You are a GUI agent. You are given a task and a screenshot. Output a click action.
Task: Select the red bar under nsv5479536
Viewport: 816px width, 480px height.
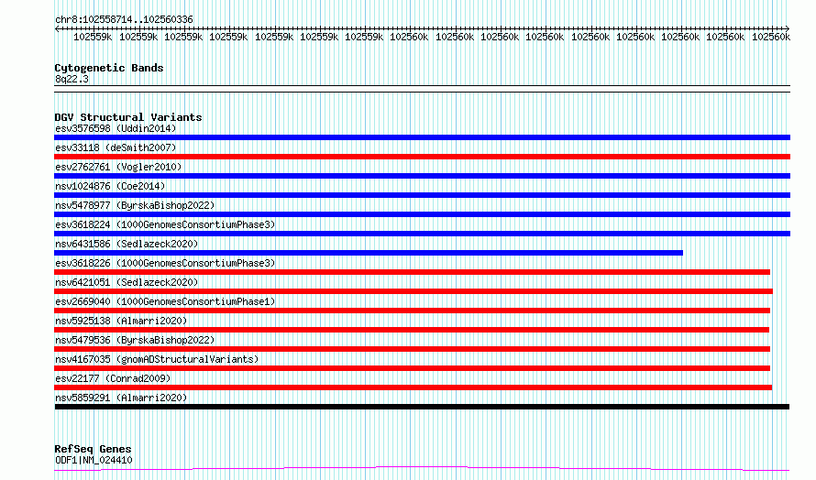tap(413, 349)
